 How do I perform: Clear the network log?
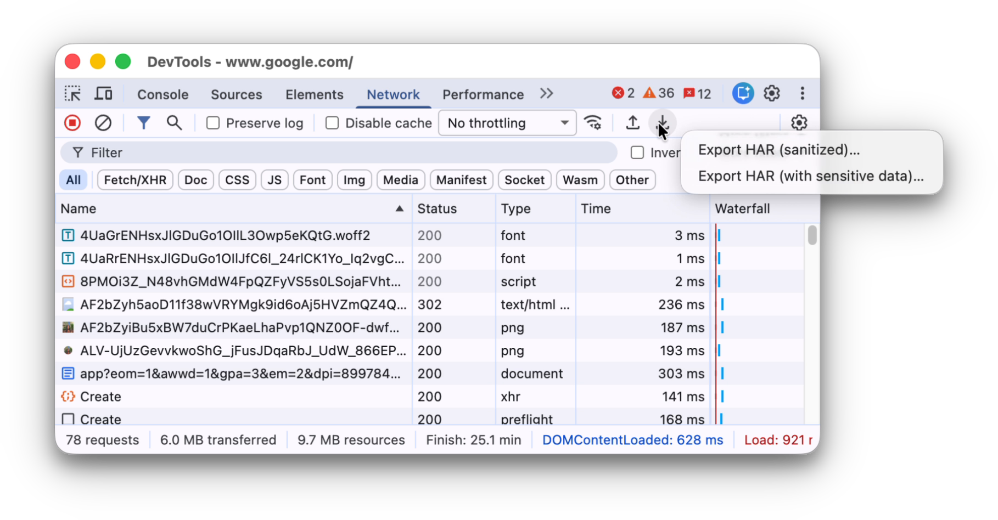click(x=103, y=123)
